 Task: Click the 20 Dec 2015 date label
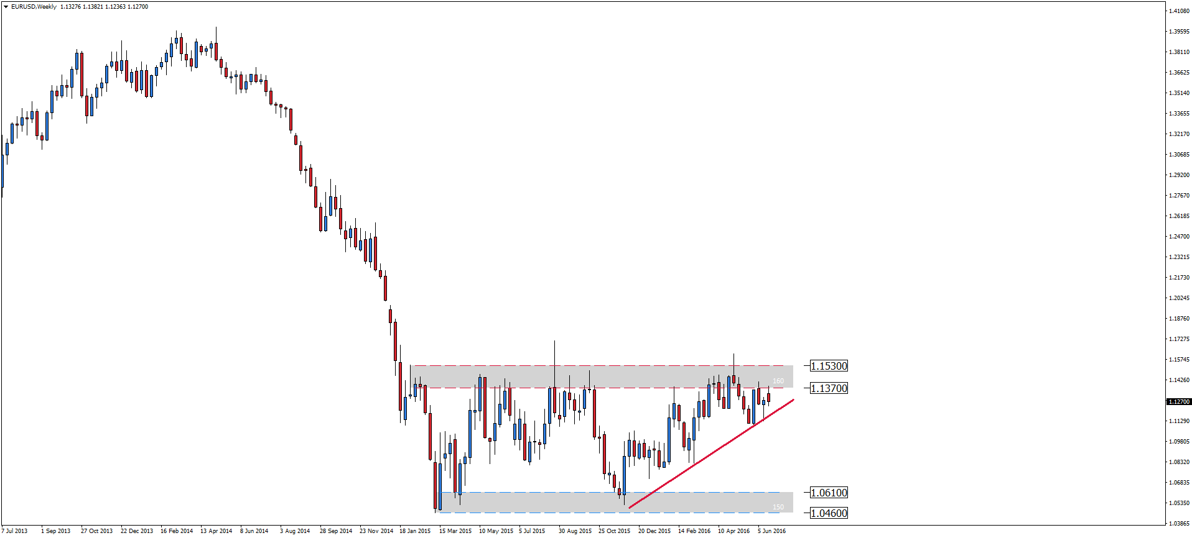click(654, 531)
